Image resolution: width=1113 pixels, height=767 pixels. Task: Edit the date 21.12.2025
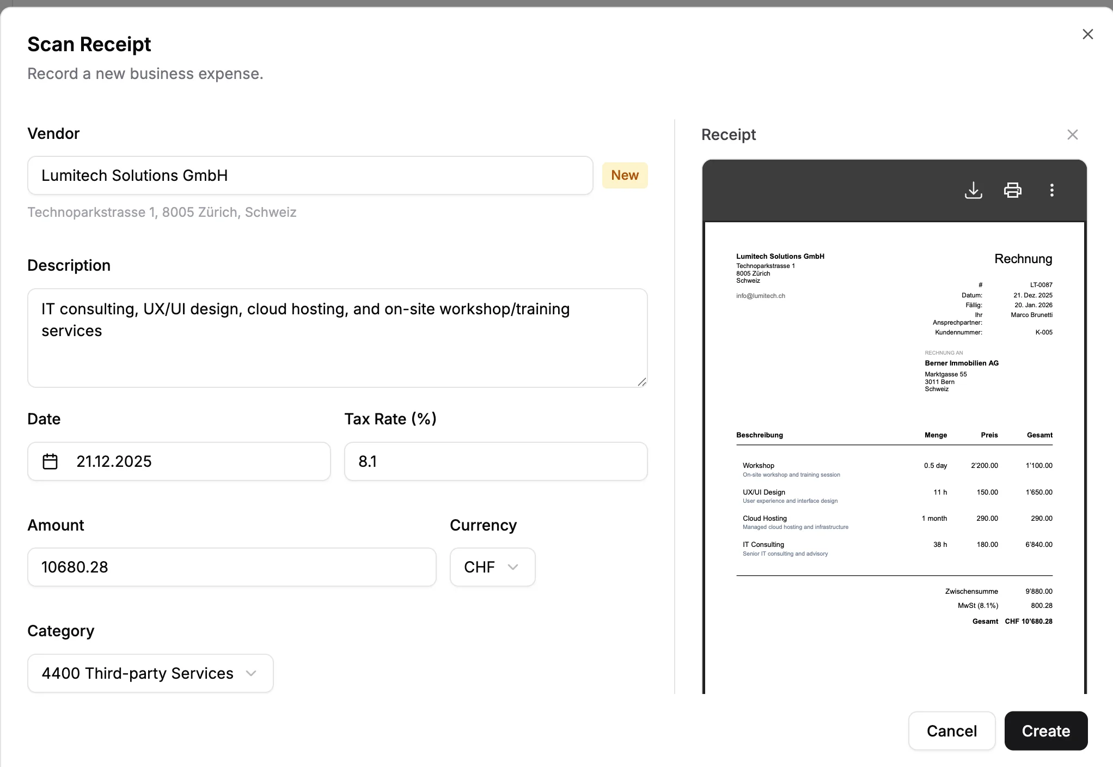click(179, 461)
